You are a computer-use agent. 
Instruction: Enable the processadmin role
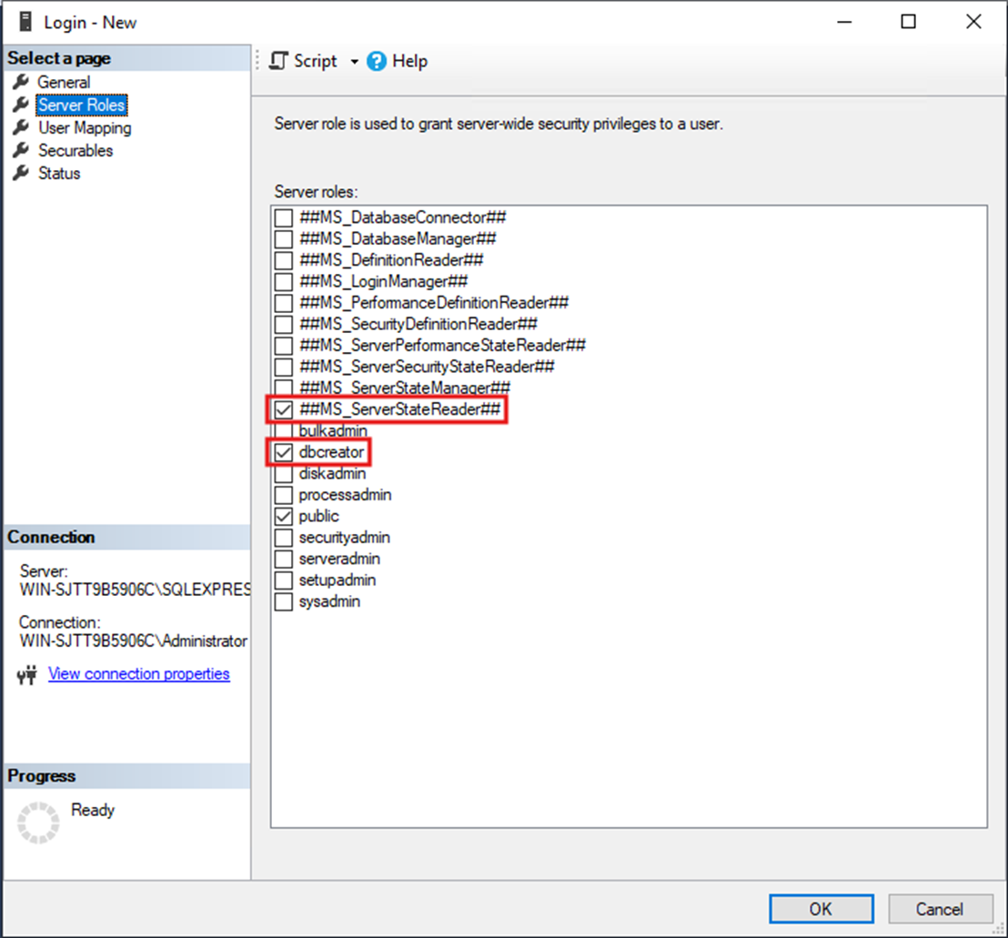(284, 495)
